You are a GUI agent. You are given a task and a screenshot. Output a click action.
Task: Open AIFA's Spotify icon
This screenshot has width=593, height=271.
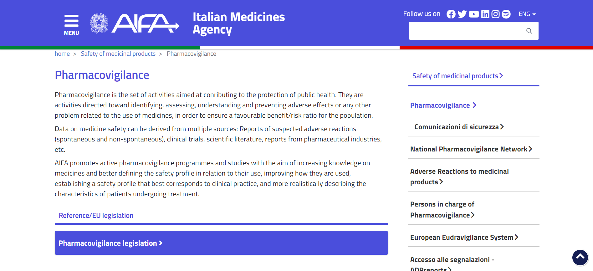point(506,14)
